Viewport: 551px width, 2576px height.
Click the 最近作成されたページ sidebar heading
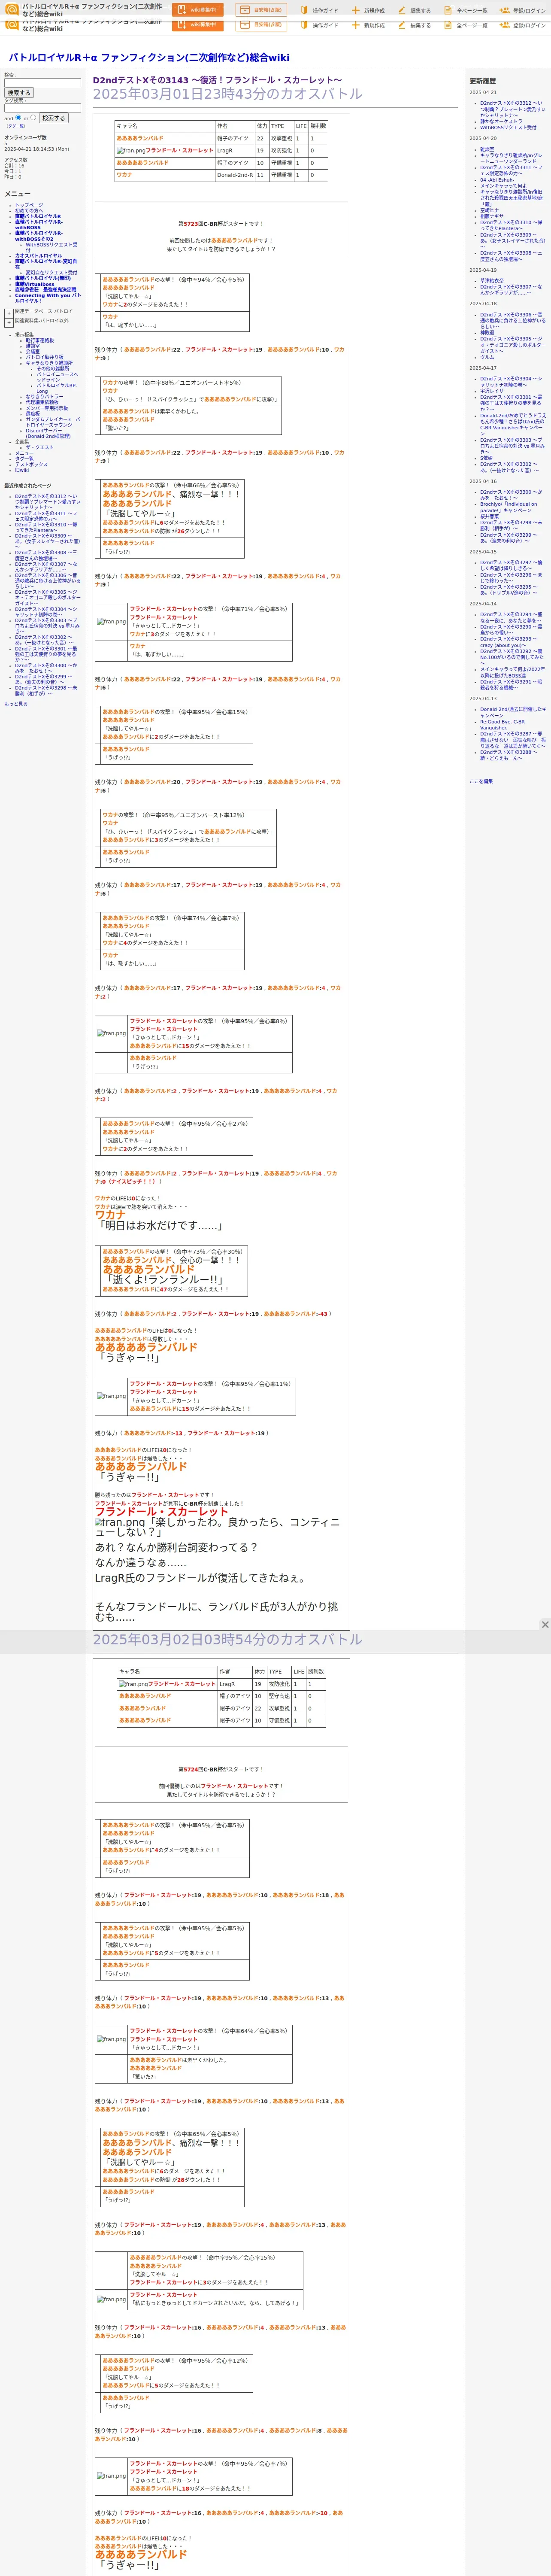27,486
